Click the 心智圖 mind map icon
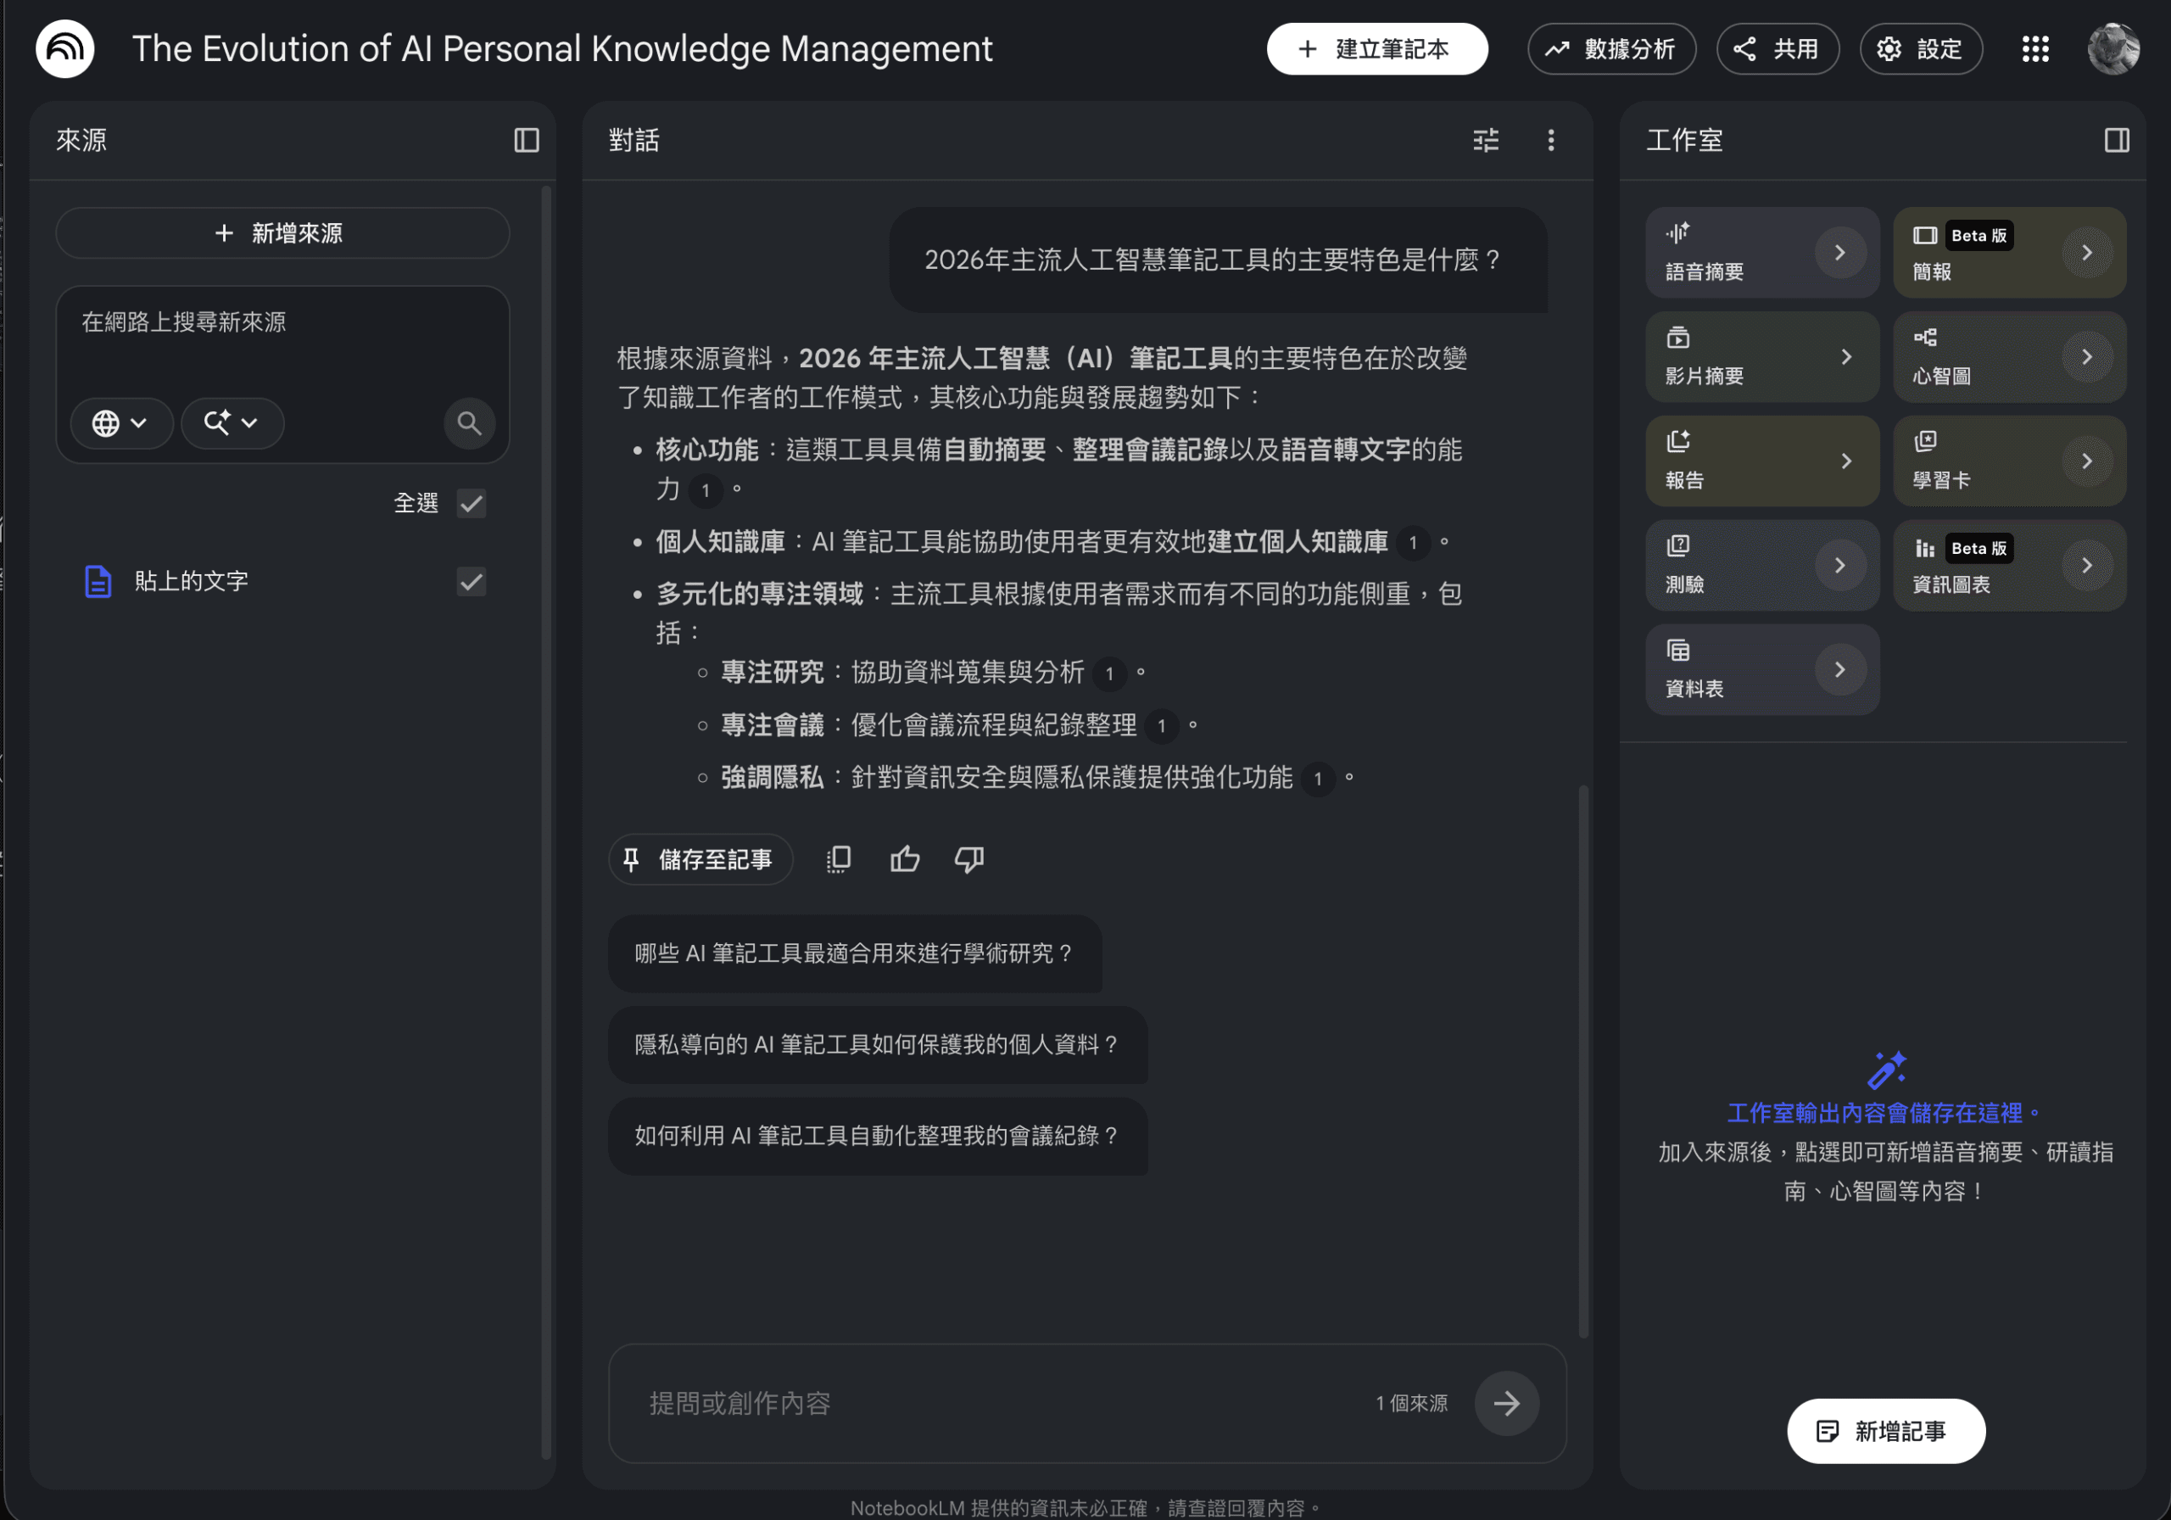Image resolution: width=2171 pixels, height=1520 pixels. click(1924, 338)
